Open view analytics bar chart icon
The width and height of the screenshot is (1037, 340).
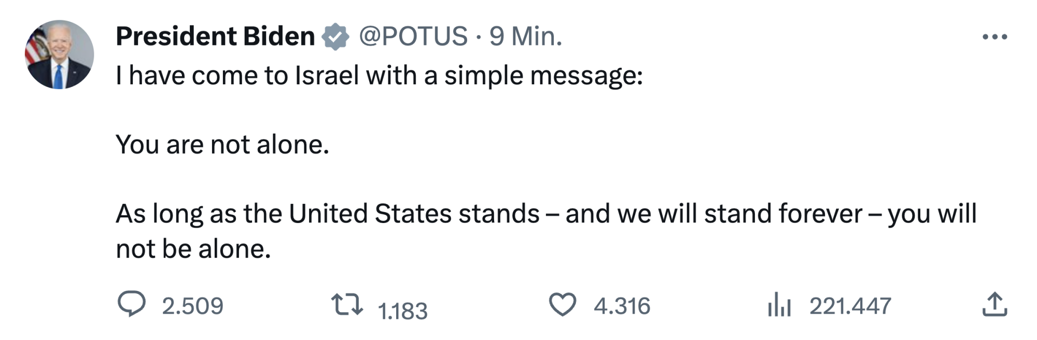click(x=779, y=304)
